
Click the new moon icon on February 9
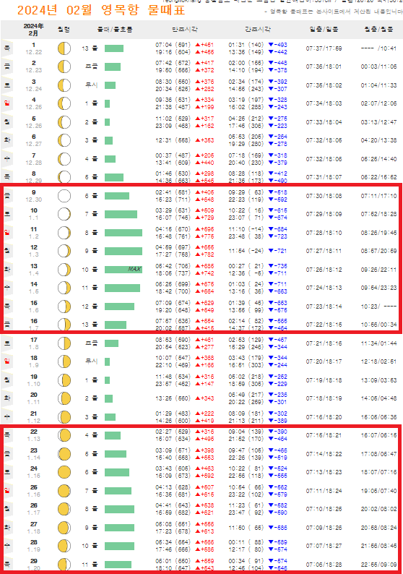(x=64, y=196)
